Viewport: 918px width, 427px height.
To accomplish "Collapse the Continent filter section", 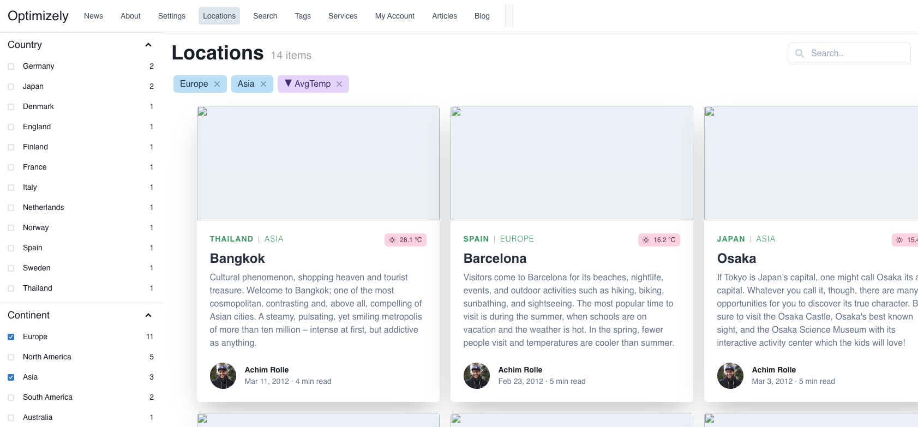I will tap(148, 315).
